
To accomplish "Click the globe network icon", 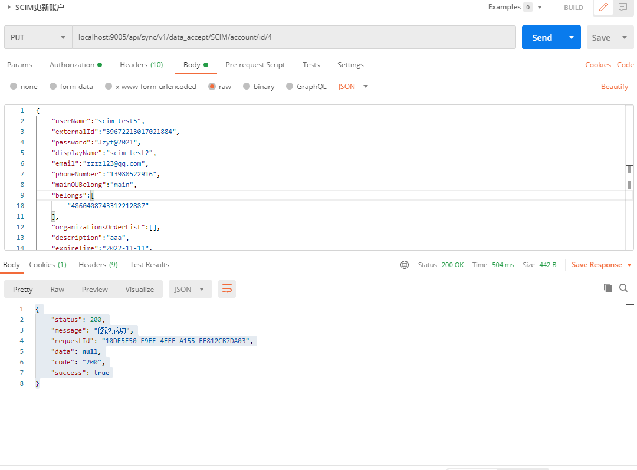I will (405, 265).
